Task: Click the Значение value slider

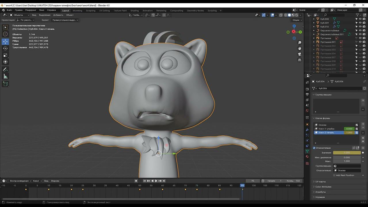Action: point(347,153)
